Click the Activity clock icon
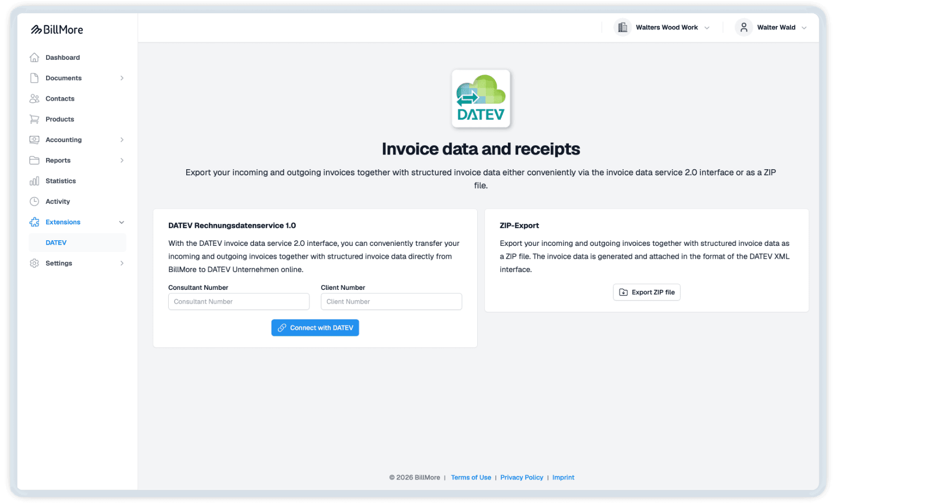Screen dimensions: 935x503 tap(34, 201)
